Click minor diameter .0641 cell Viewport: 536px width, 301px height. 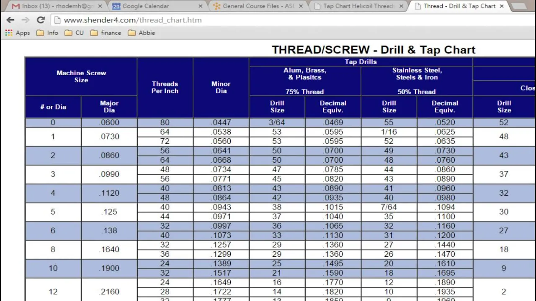[221, 151]
